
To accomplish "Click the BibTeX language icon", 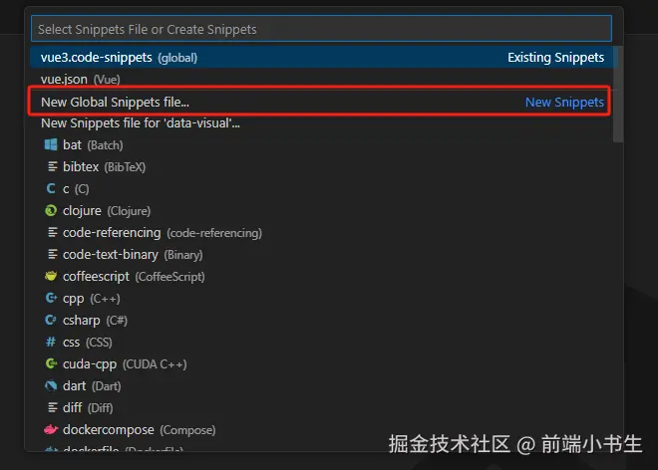I will [51, 167].
